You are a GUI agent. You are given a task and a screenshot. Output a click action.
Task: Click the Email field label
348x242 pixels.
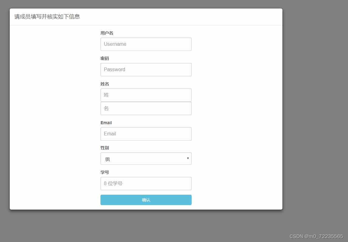(x=106, y=123)
